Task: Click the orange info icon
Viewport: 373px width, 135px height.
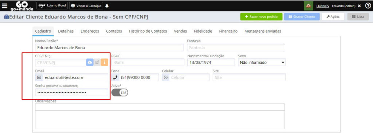Action: [105, 62]
